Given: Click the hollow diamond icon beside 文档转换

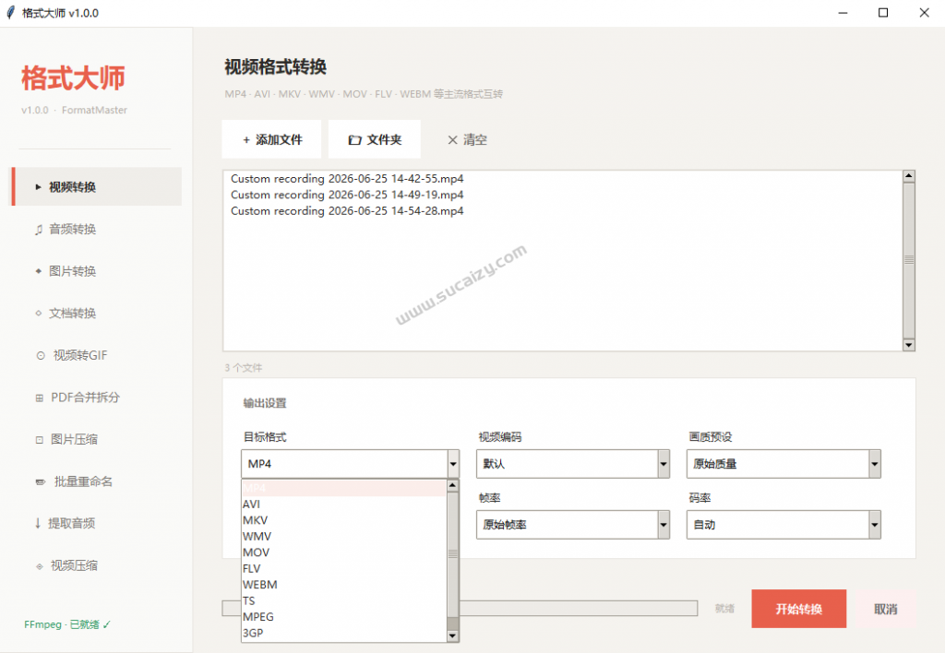Looking at the screenshot, I should [x=39, y=314].
